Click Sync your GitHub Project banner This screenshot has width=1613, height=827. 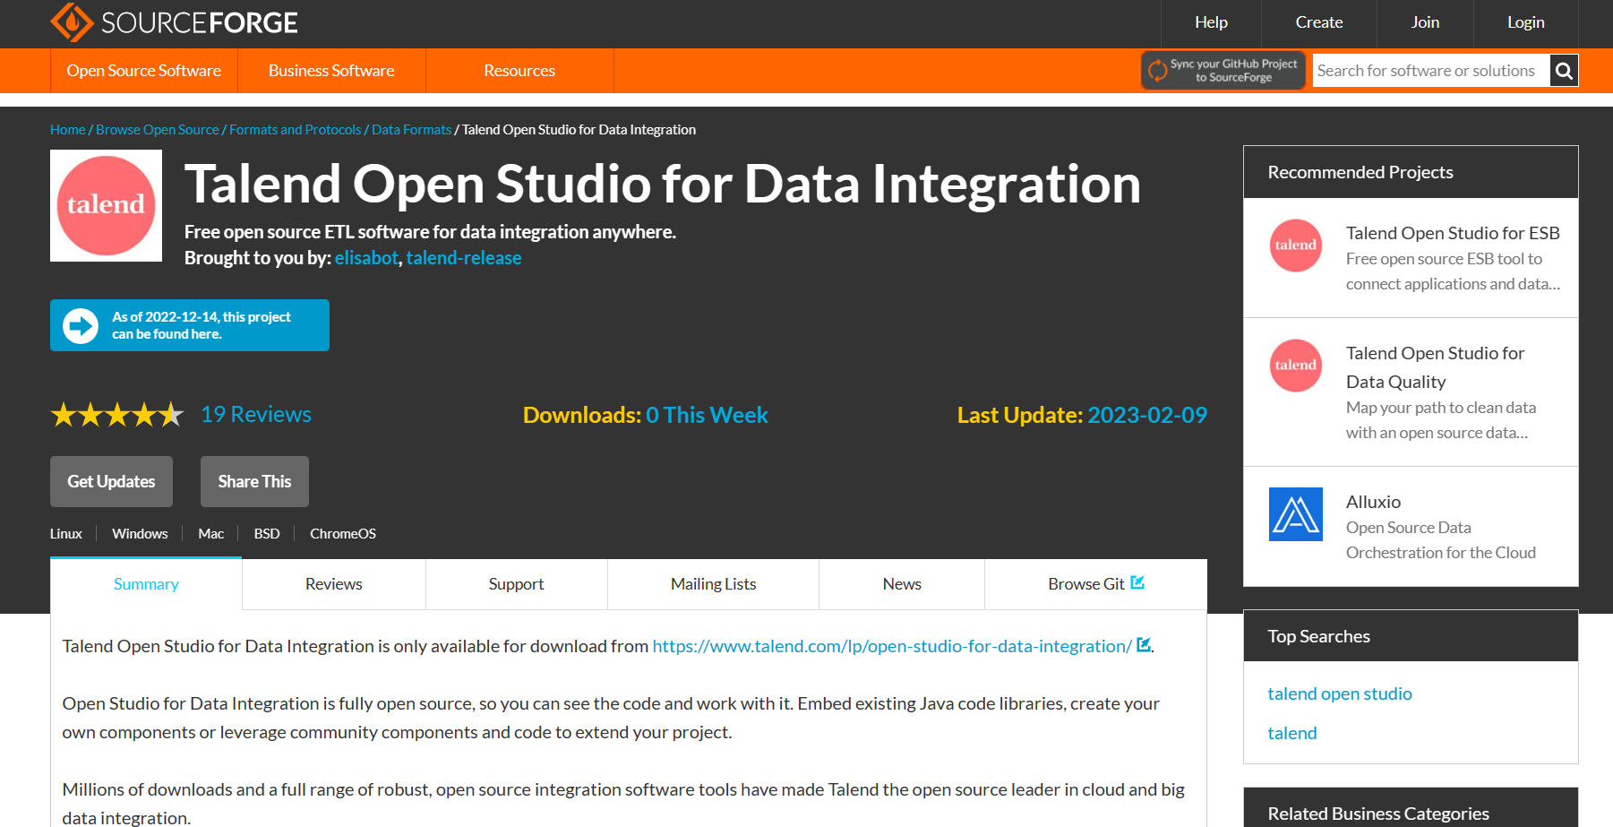coord(1223,71)
